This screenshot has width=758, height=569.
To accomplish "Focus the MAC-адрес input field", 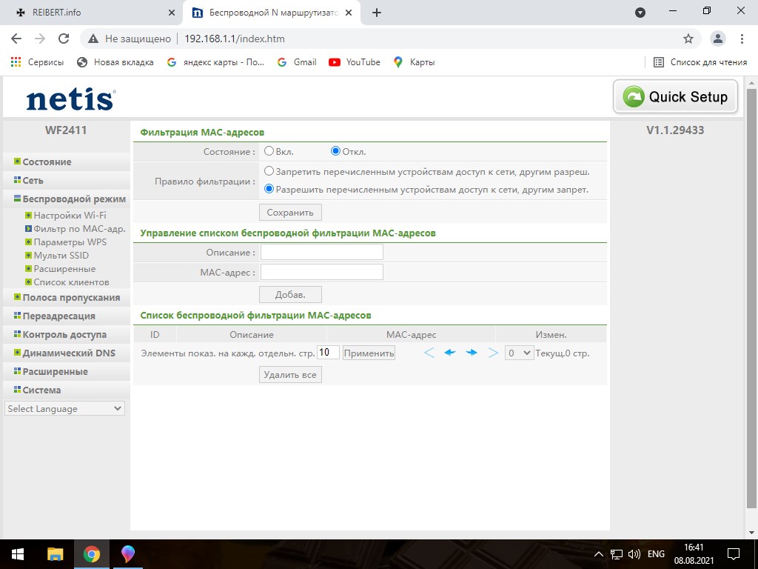I will tap(322, 272).
